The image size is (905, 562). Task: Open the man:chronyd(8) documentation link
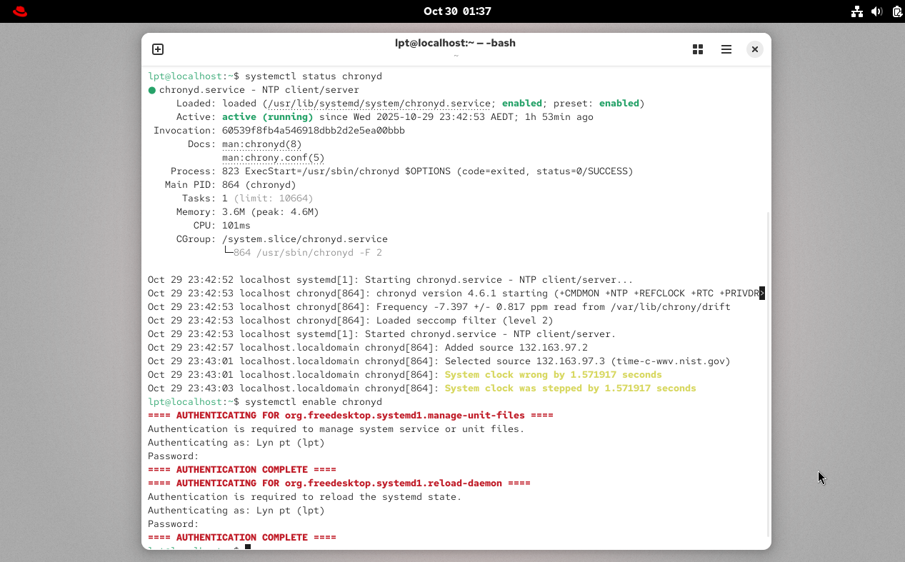pyautogui.click(x=261, y=144)
